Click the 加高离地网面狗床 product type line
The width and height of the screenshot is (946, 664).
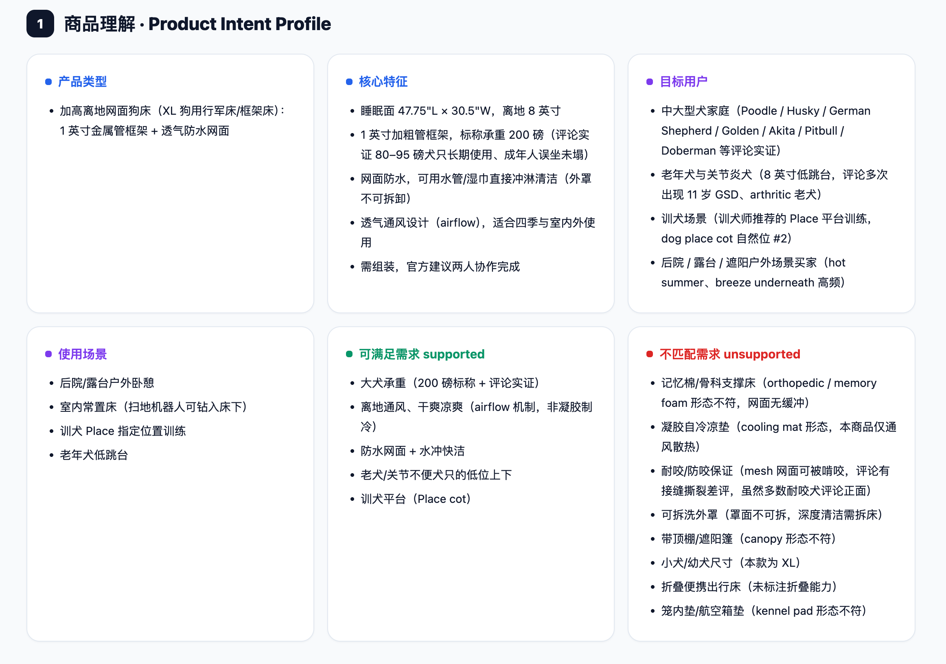pyautogui.click(x=173, y=121)
